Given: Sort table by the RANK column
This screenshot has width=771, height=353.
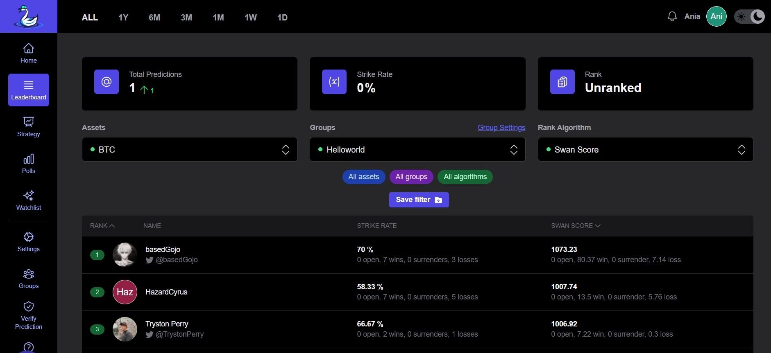Looking at the screenshot, I should click(102, 226).
